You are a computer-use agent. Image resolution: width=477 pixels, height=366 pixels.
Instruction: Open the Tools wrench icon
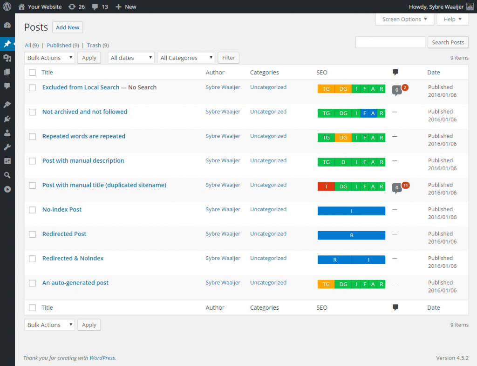pyautogui.click(x=7, y=147)
